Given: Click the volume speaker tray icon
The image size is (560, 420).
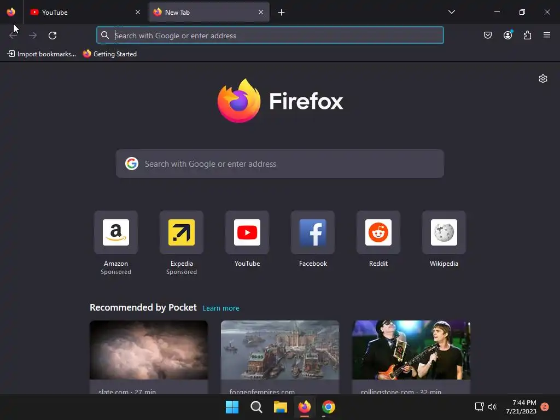Looking at the screenshot, I should (492, 407).
